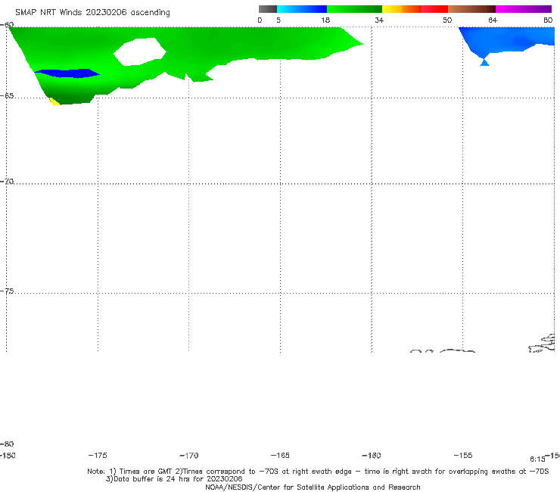Click the latitude axis label "-65"

tap(7, 96)
